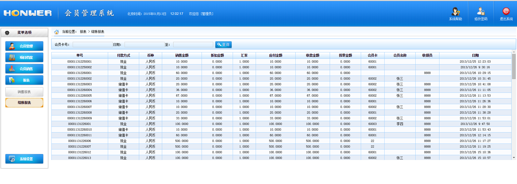The image size is (517, 184).
Task: Open the 项目档案 menu
Action: coord(24,57)
